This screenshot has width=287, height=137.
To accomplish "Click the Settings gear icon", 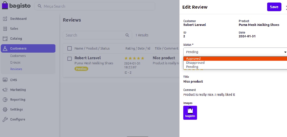I will 5,110.
